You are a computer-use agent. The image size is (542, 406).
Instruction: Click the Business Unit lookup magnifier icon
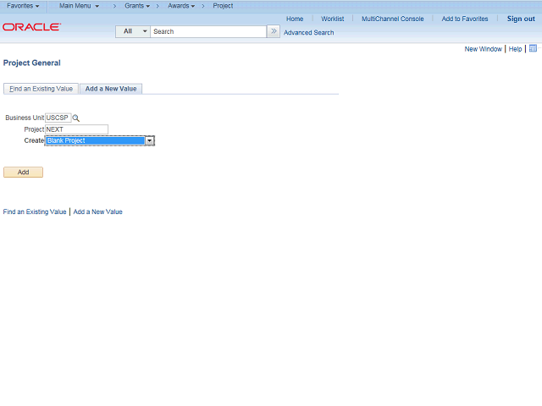pyautogui.click(x=76, y=118)
